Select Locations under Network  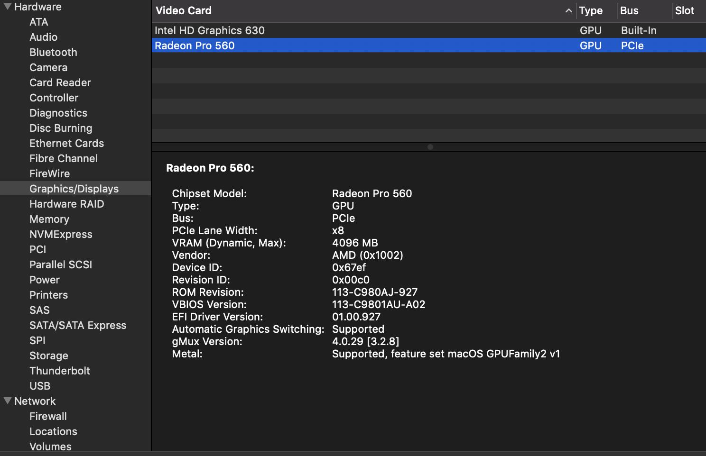pos(53,431)
